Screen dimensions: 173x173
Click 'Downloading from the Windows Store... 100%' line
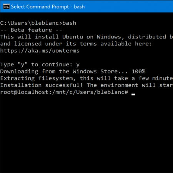[73, 72]
